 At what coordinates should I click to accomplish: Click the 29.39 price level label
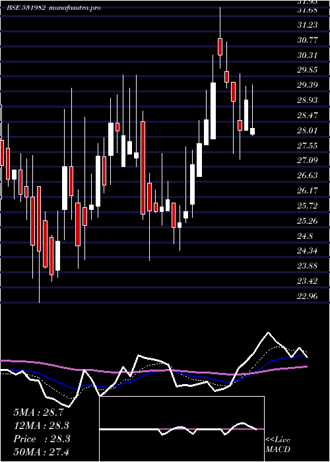(308, 85)
